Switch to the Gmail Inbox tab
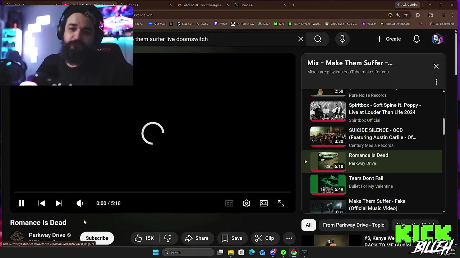Screen dimensions: 460x258 point(203,5)
